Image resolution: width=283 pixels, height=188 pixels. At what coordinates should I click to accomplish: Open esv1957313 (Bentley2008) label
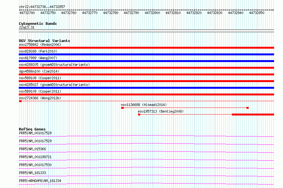(161, 111)
